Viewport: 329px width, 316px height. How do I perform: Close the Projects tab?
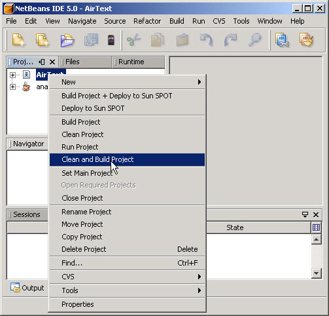52,62
